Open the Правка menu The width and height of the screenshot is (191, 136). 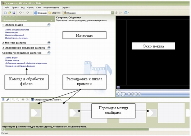(15, 8)
